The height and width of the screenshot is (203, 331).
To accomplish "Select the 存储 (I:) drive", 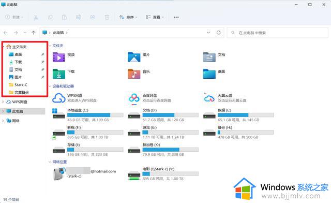I will pyautogui.click(x=87, y=150).
